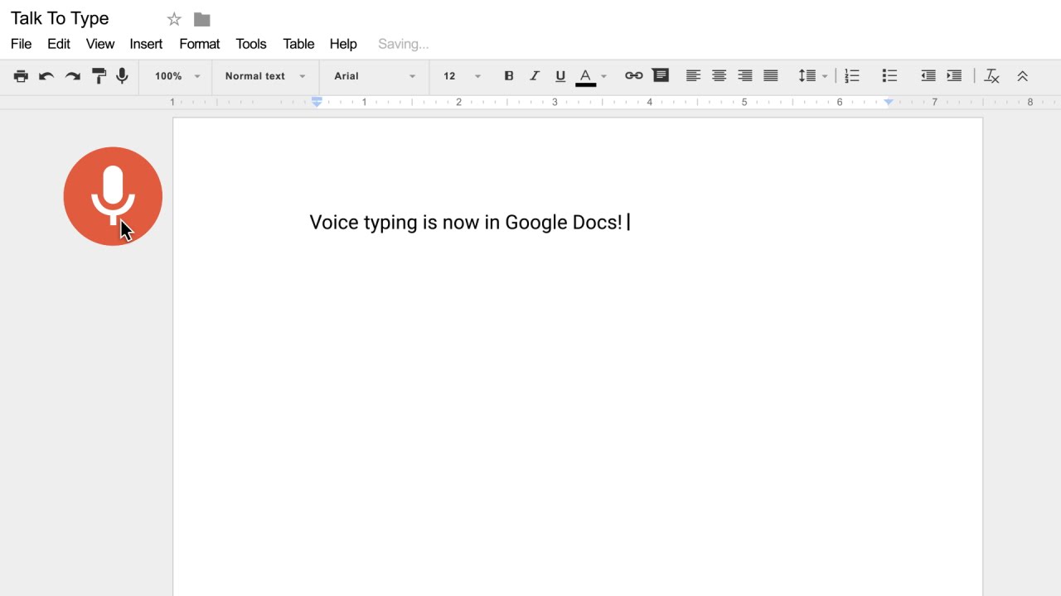Open the print dialog
This screenshot has height=596, width=1061.
[20, 75]
